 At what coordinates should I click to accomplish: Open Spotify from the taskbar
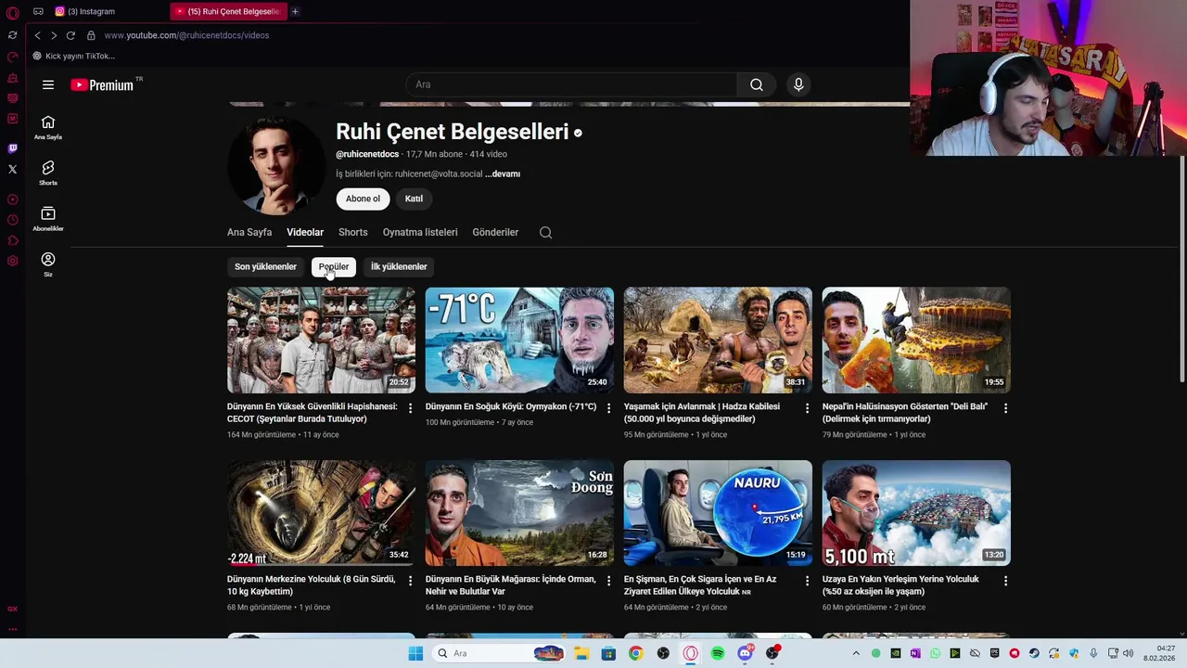pos(718,653)
